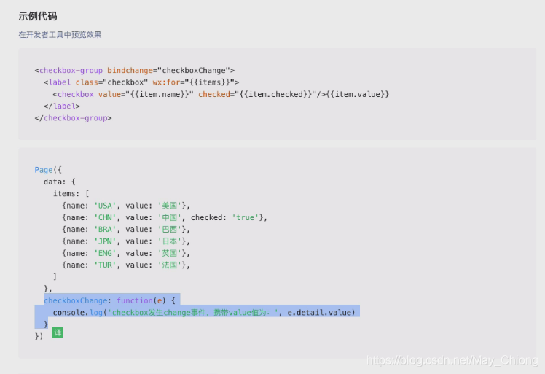Click the {{item.value}} text in wxml code
Screen dimensions: 545x374
pos(357,94)
